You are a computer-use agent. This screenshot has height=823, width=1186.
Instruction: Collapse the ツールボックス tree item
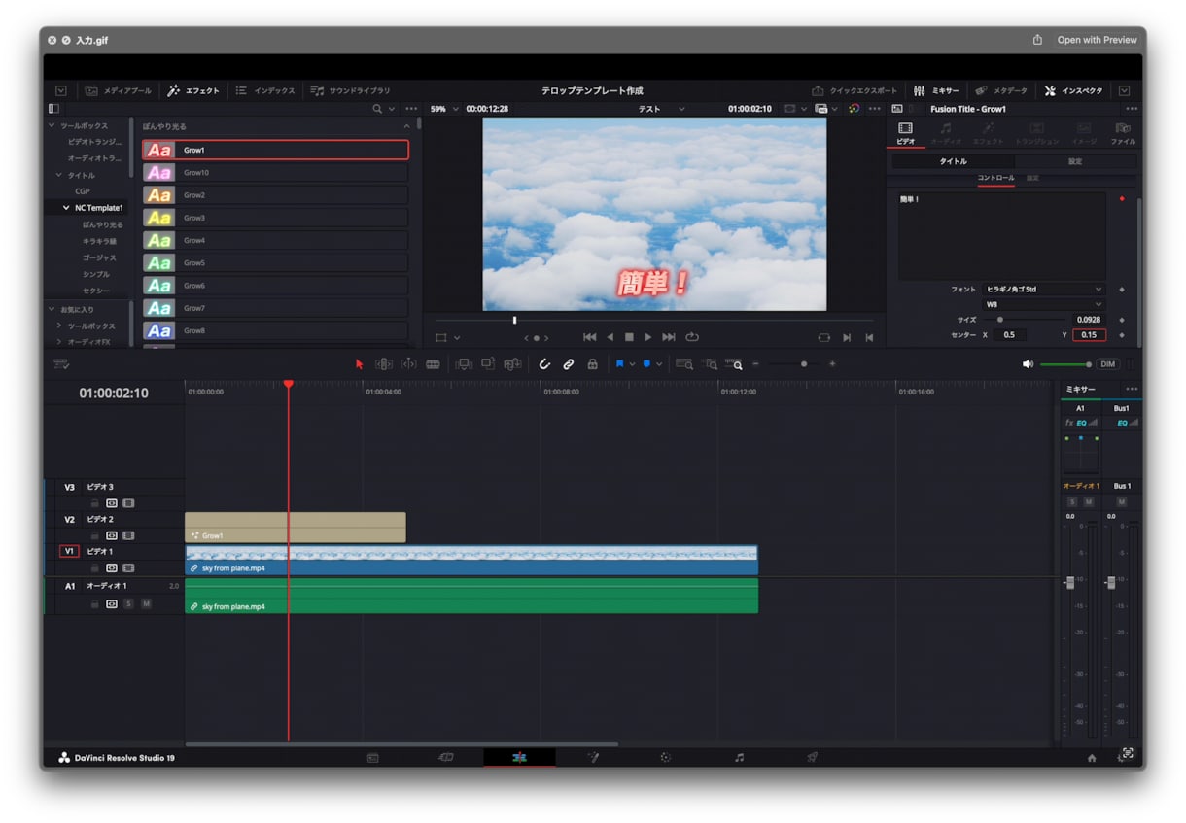coord(52,125)
